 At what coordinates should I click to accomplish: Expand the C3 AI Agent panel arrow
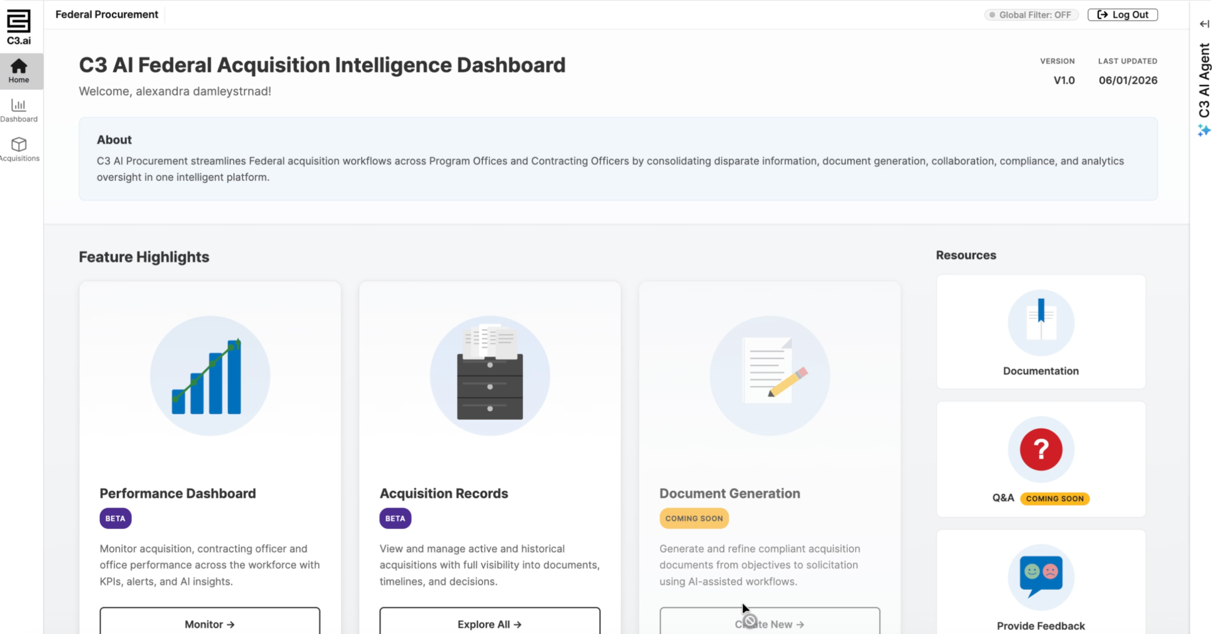1204,24
